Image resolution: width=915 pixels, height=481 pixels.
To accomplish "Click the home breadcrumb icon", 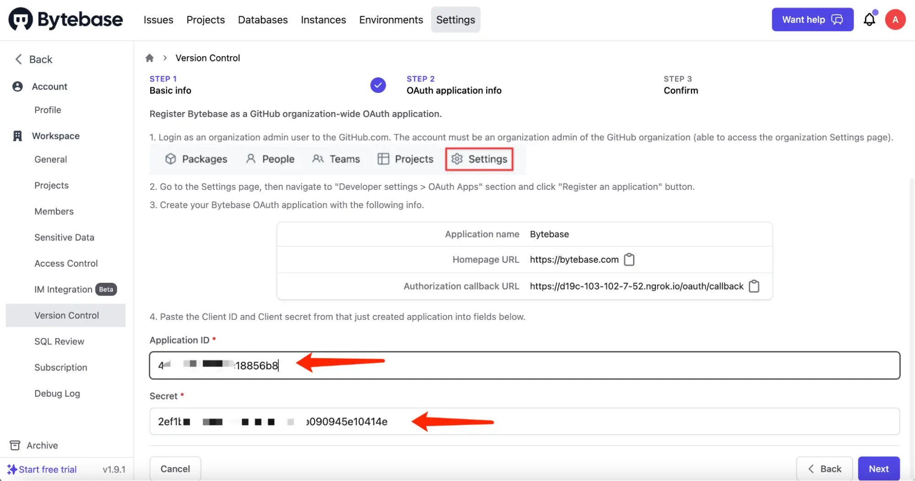I will [149, 58].
